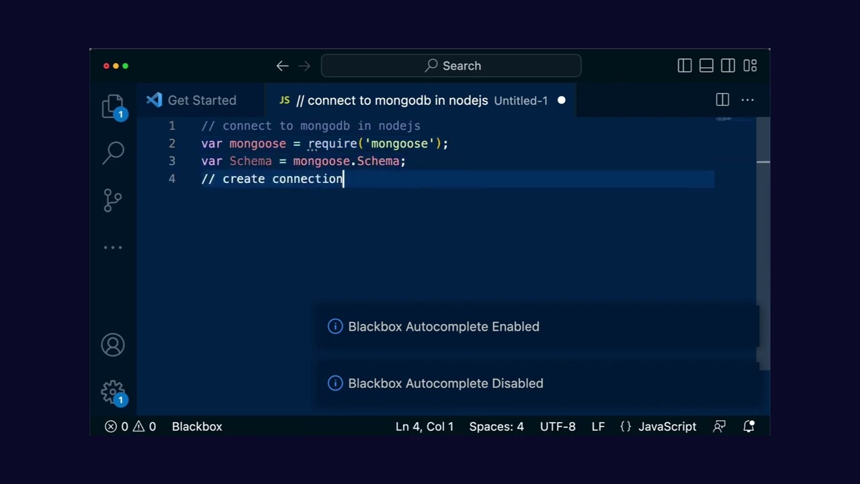Image resolution: width=860 pixels, height=484 pixels.
Task: Click the Split Editor icon on the tab bar
Action: click(x=722, y=100)
